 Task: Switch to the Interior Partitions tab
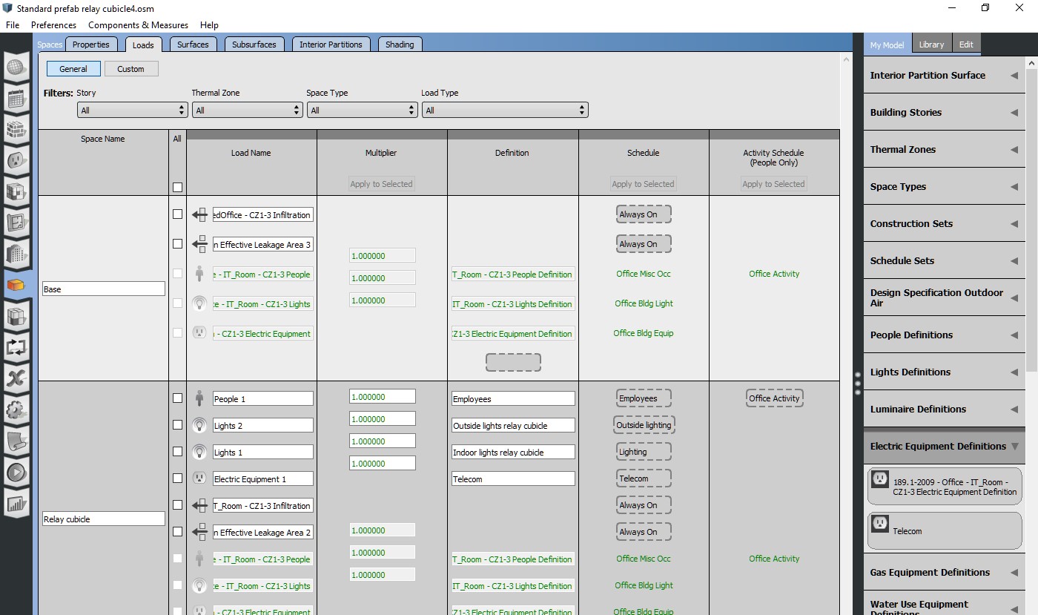click(331, 45)
